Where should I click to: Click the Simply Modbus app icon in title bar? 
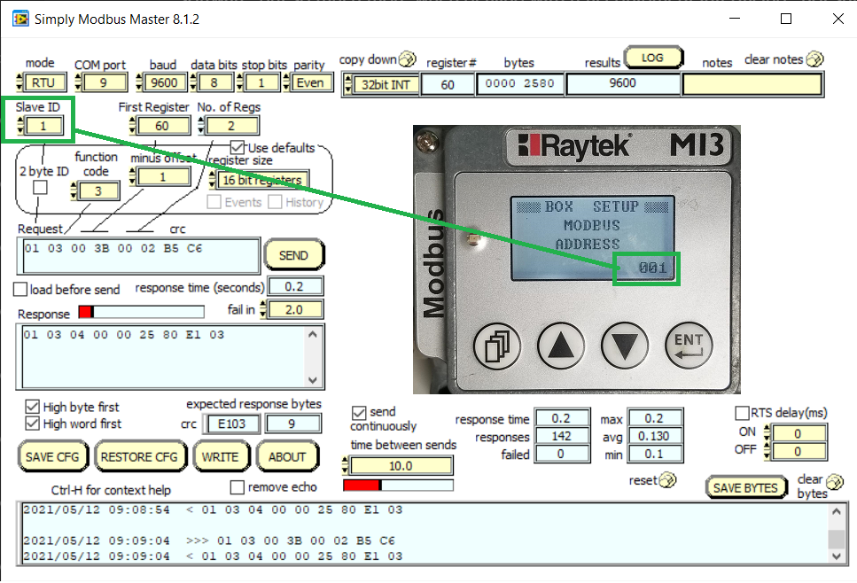(20, 19)
